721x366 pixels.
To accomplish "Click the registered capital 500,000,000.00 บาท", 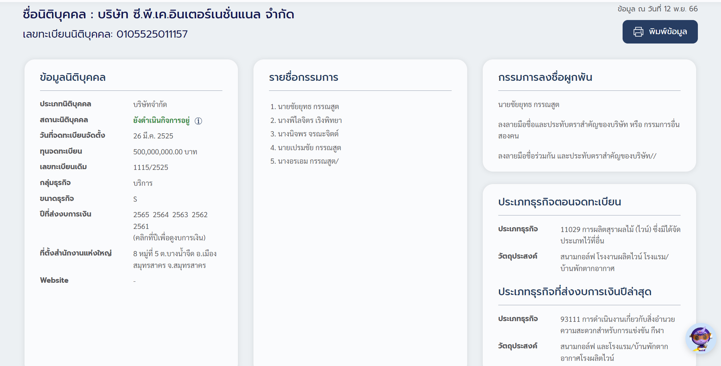I will (x=165, y=152).
